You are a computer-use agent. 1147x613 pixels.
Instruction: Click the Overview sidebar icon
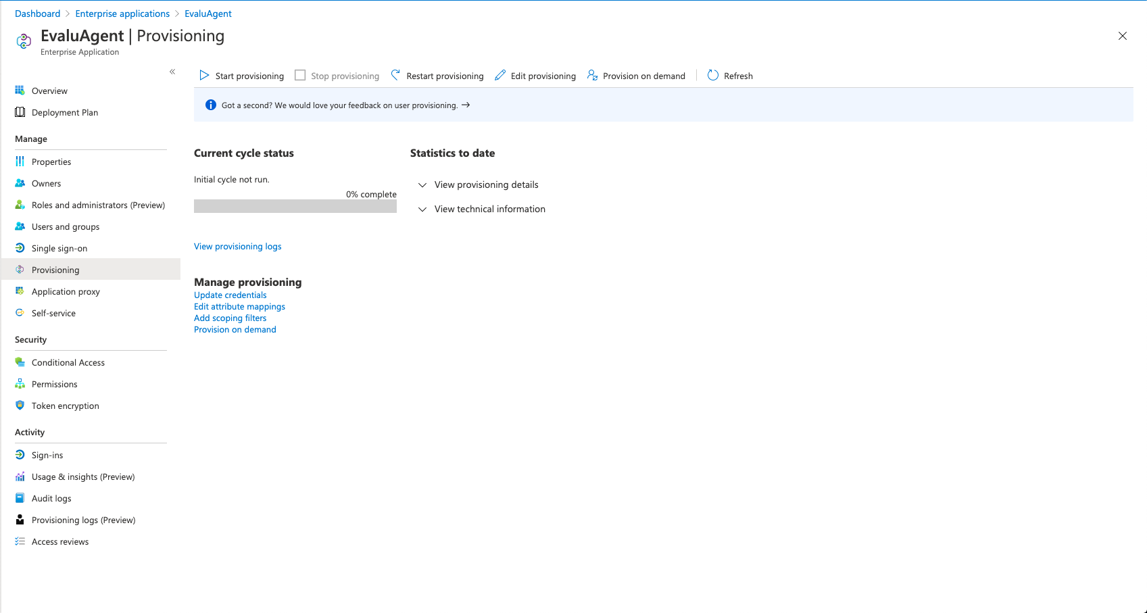pyautogui.click(x=20, y=91)
